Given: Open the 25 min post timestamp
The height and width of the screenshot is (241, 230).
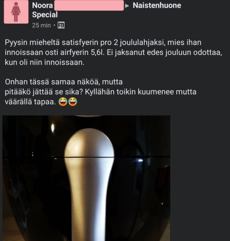Looking at the screenshot, I should tap(41, 25).
